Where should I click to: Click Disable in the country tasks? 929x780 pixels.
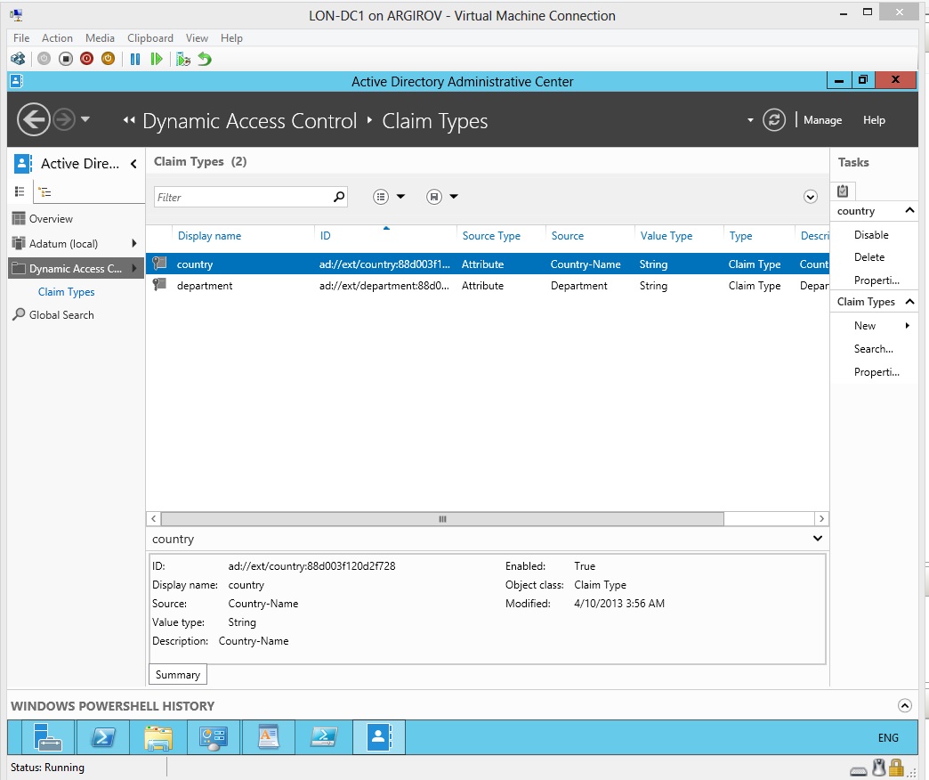click(x=871, y=235)
